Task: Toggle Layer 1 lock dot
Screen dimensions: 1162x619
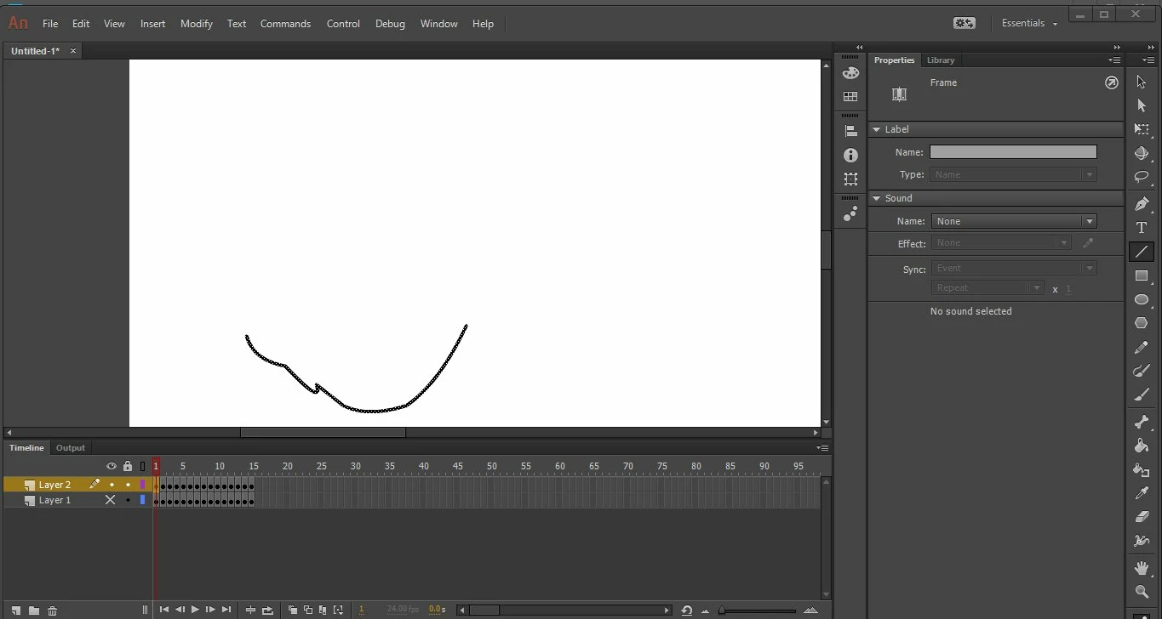Action: coord(128,500)
